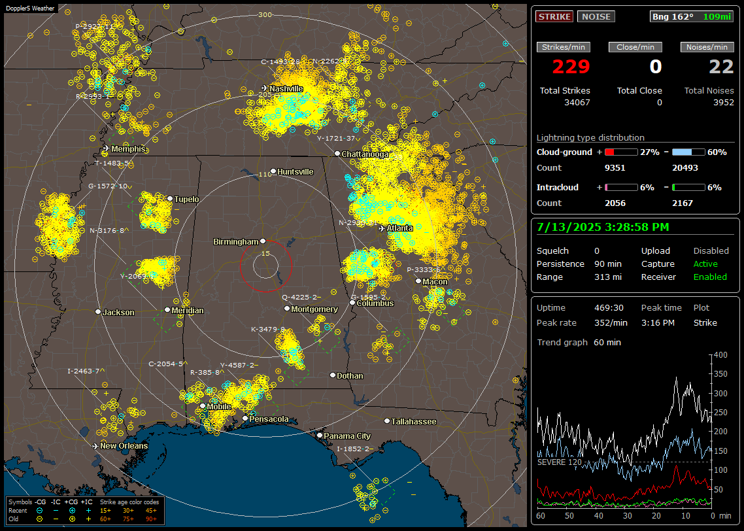Click the date and time 7/13/2025 3:28:58 PM
Image resolution: width=744 pixels, height=531 pixels.
pyautogui.click(x=603, y=227)
